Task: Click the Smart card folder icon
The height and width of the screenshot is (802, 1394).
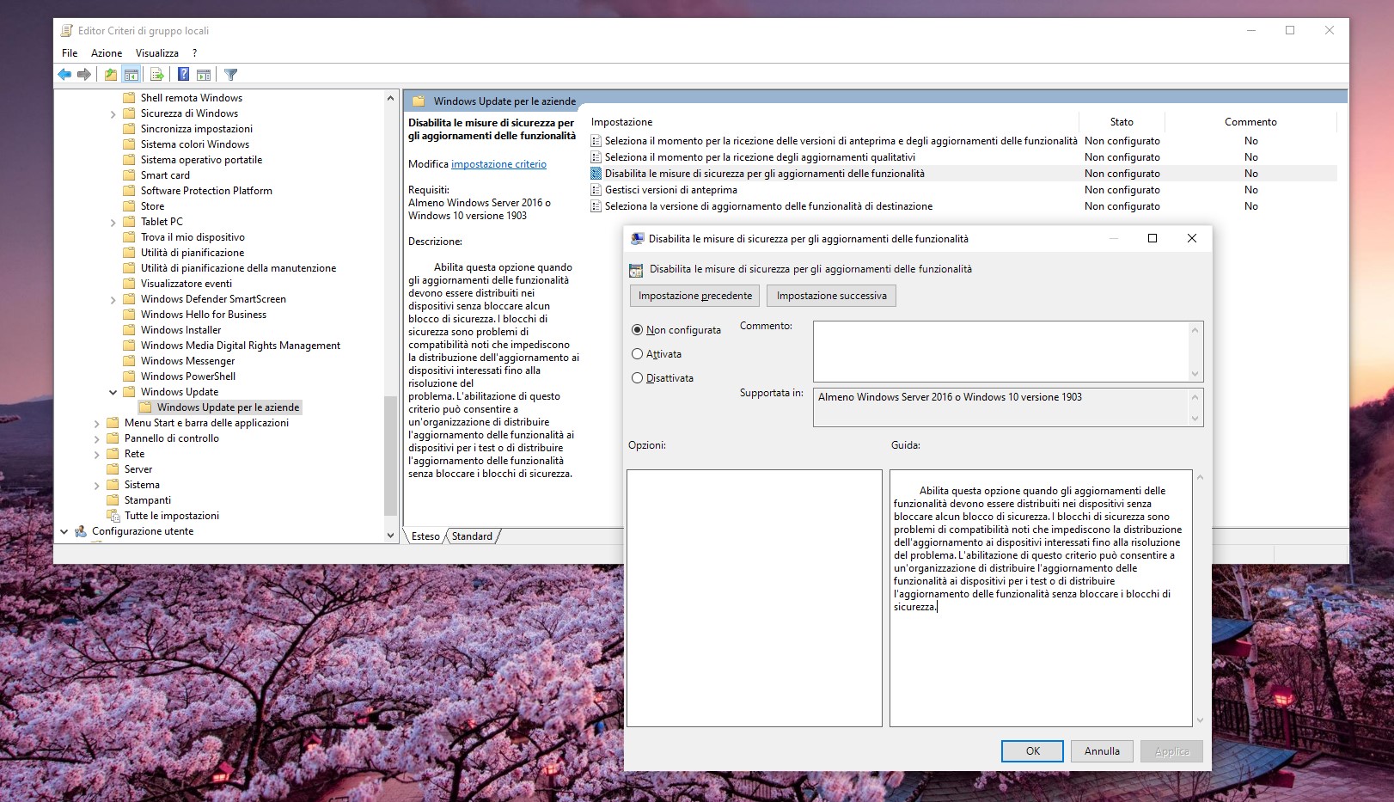Action: 130,175
